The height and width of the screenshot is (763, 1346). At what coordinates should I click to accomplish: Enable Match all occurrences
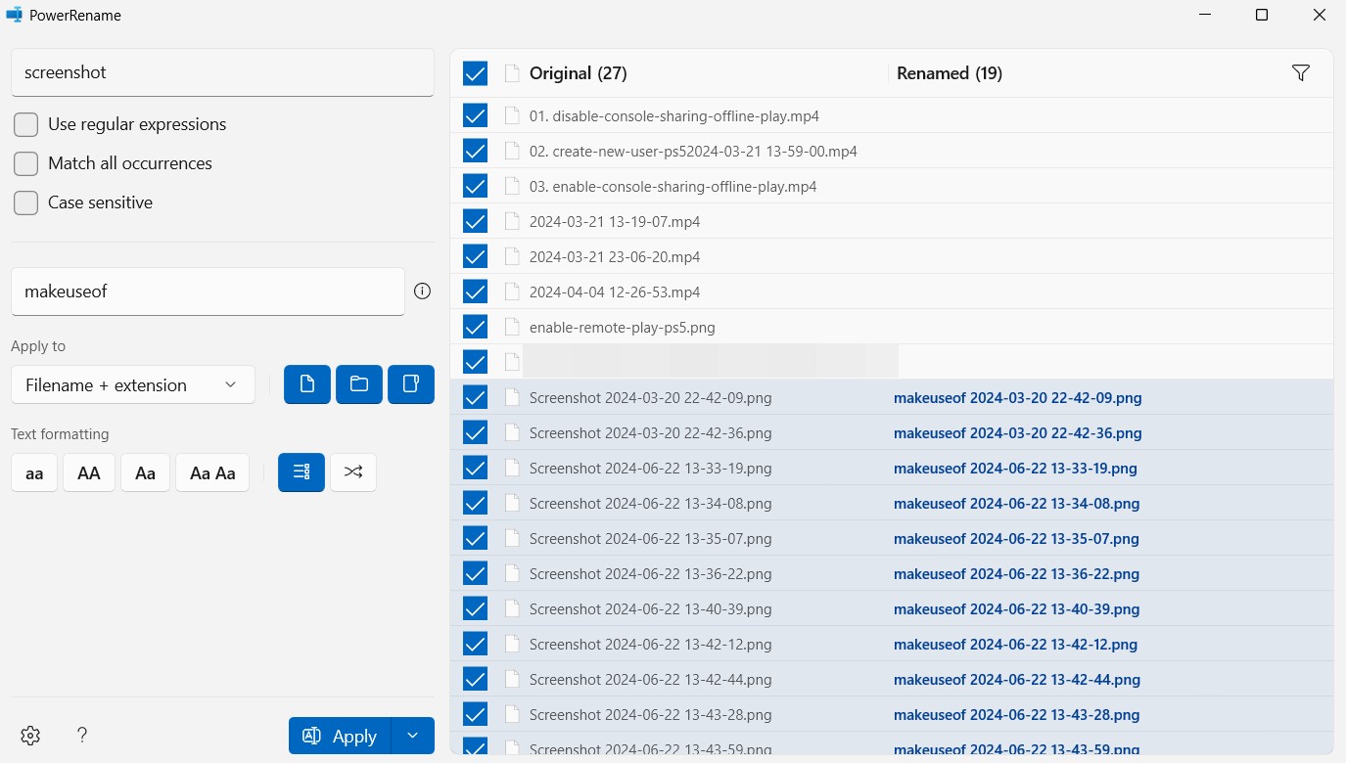tap(26, 163)
